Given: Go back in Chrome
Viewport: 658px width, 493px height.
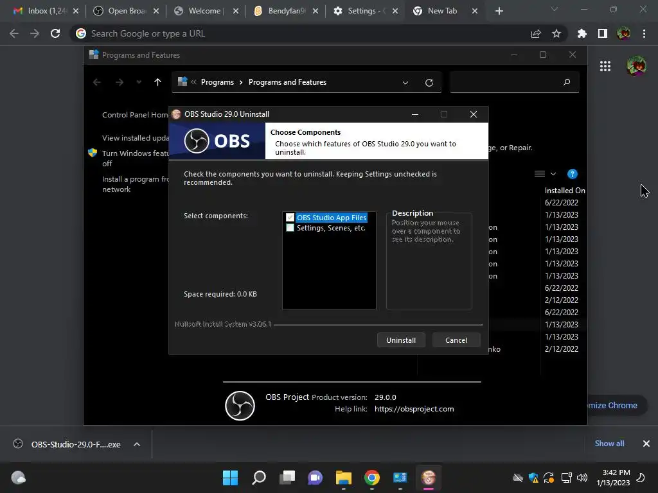Looking at the screenshot, I should [x=14, y=33].
